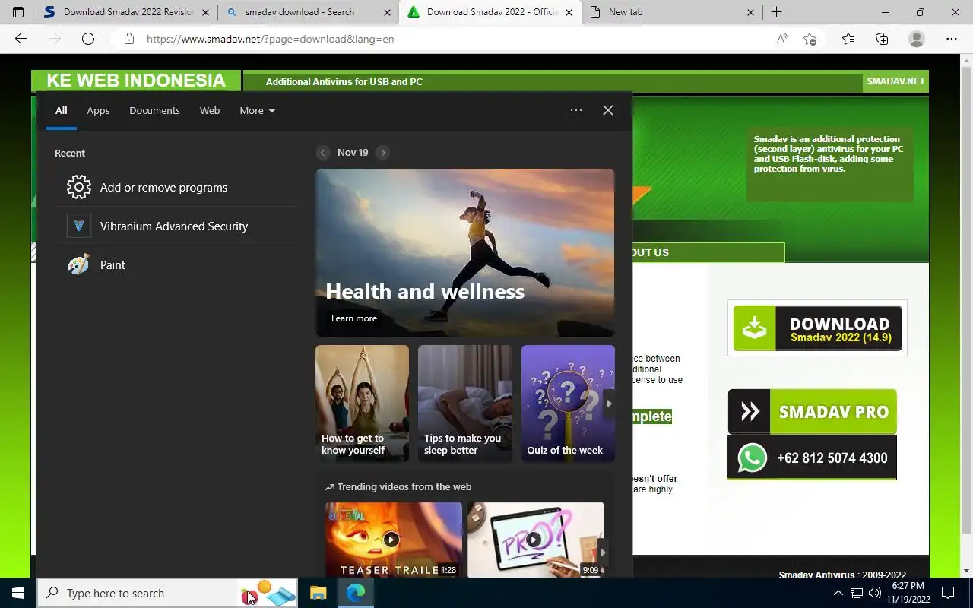Viewport: 973px width, 608px height.
Task: Click the Microsoft Edge taskbar icon
Action: pos(356,594)
